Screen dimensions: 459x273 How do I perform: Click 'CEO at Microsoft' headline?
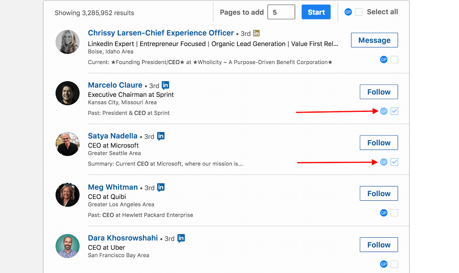(113, 145)
